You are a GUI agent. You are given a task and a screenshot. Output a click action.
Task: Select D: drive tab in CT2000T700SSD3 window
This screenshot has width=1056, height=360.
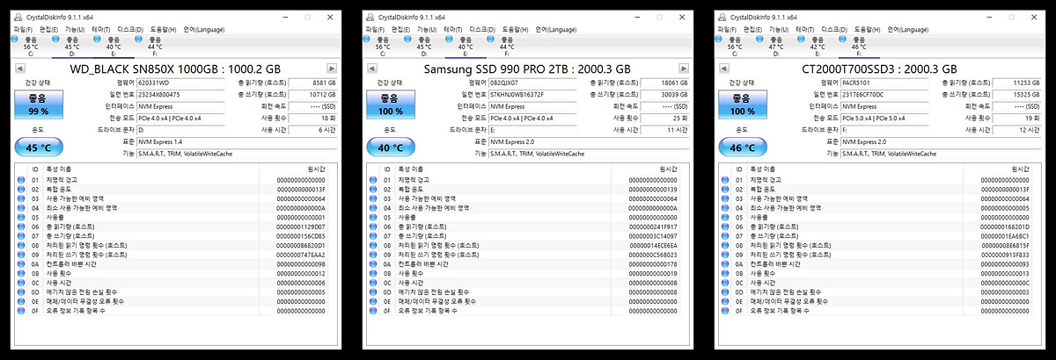776,47
